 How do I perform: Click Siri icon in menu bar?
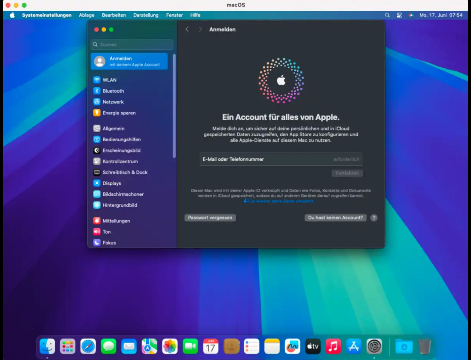[x=411, y=15]
